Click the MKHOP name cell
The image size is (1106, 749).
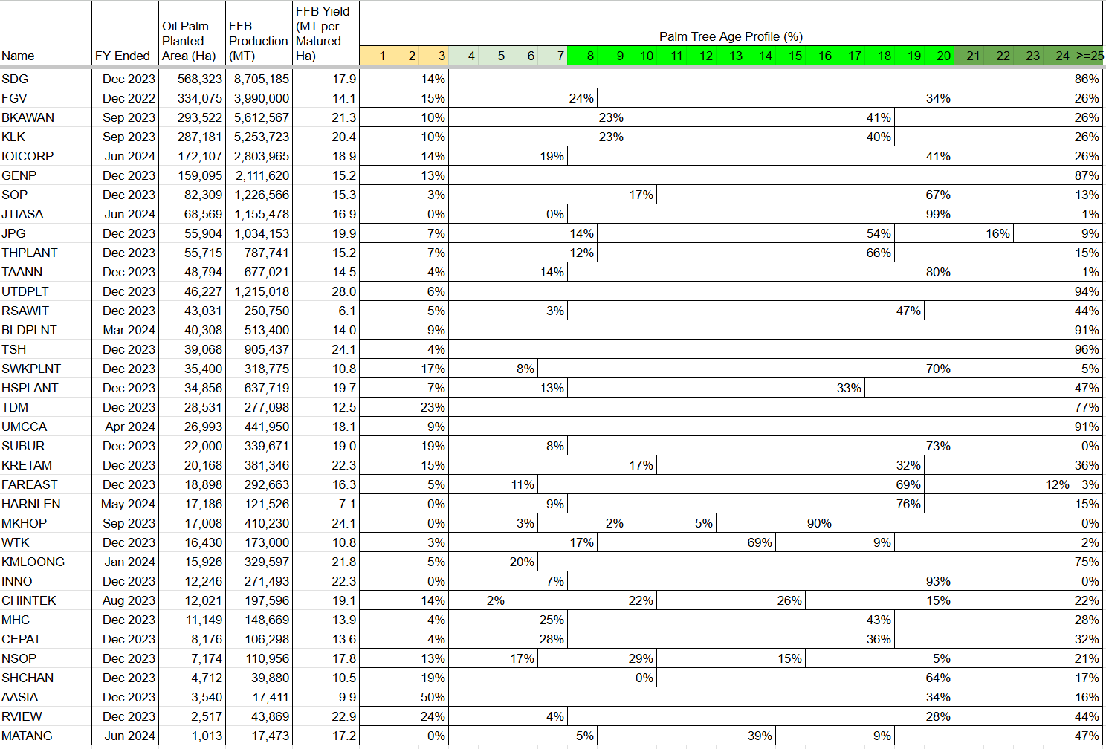point(46,523)
